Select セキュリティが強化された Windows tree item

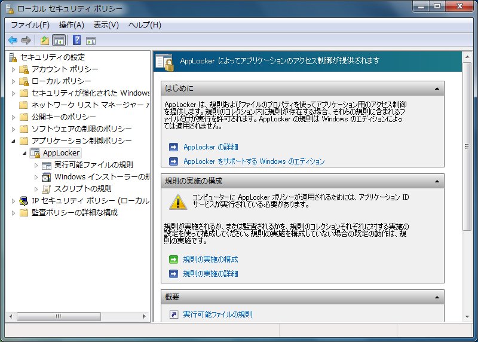point(91,93)
